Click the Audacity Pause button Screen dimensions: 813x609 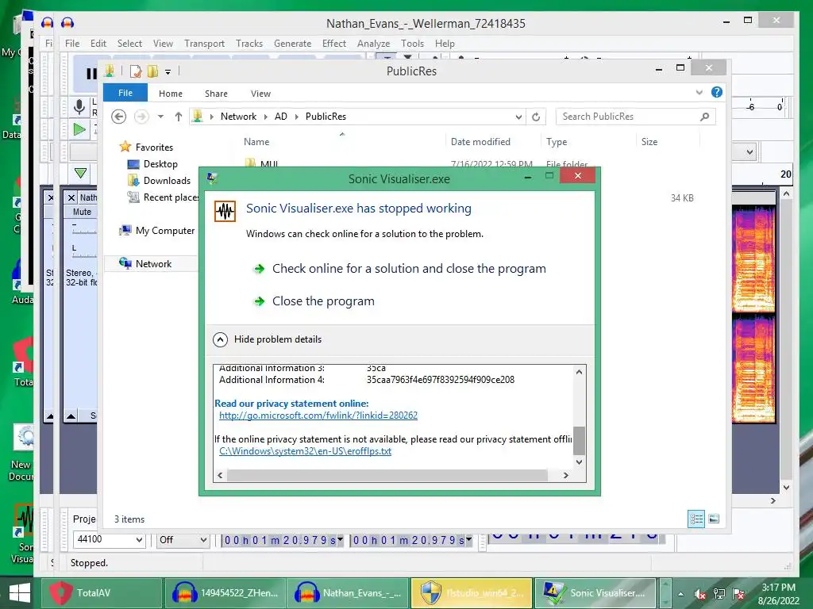(91, 74)
